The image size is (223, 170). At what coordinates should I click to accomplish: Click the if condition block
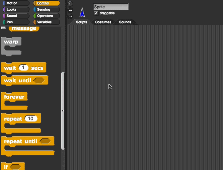click(x=6, y=167)
